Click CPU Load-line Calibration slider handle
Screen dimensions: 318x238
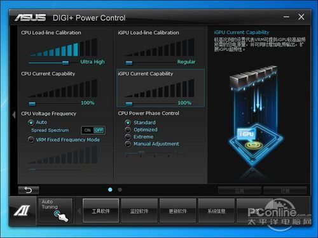coord(66,63)
